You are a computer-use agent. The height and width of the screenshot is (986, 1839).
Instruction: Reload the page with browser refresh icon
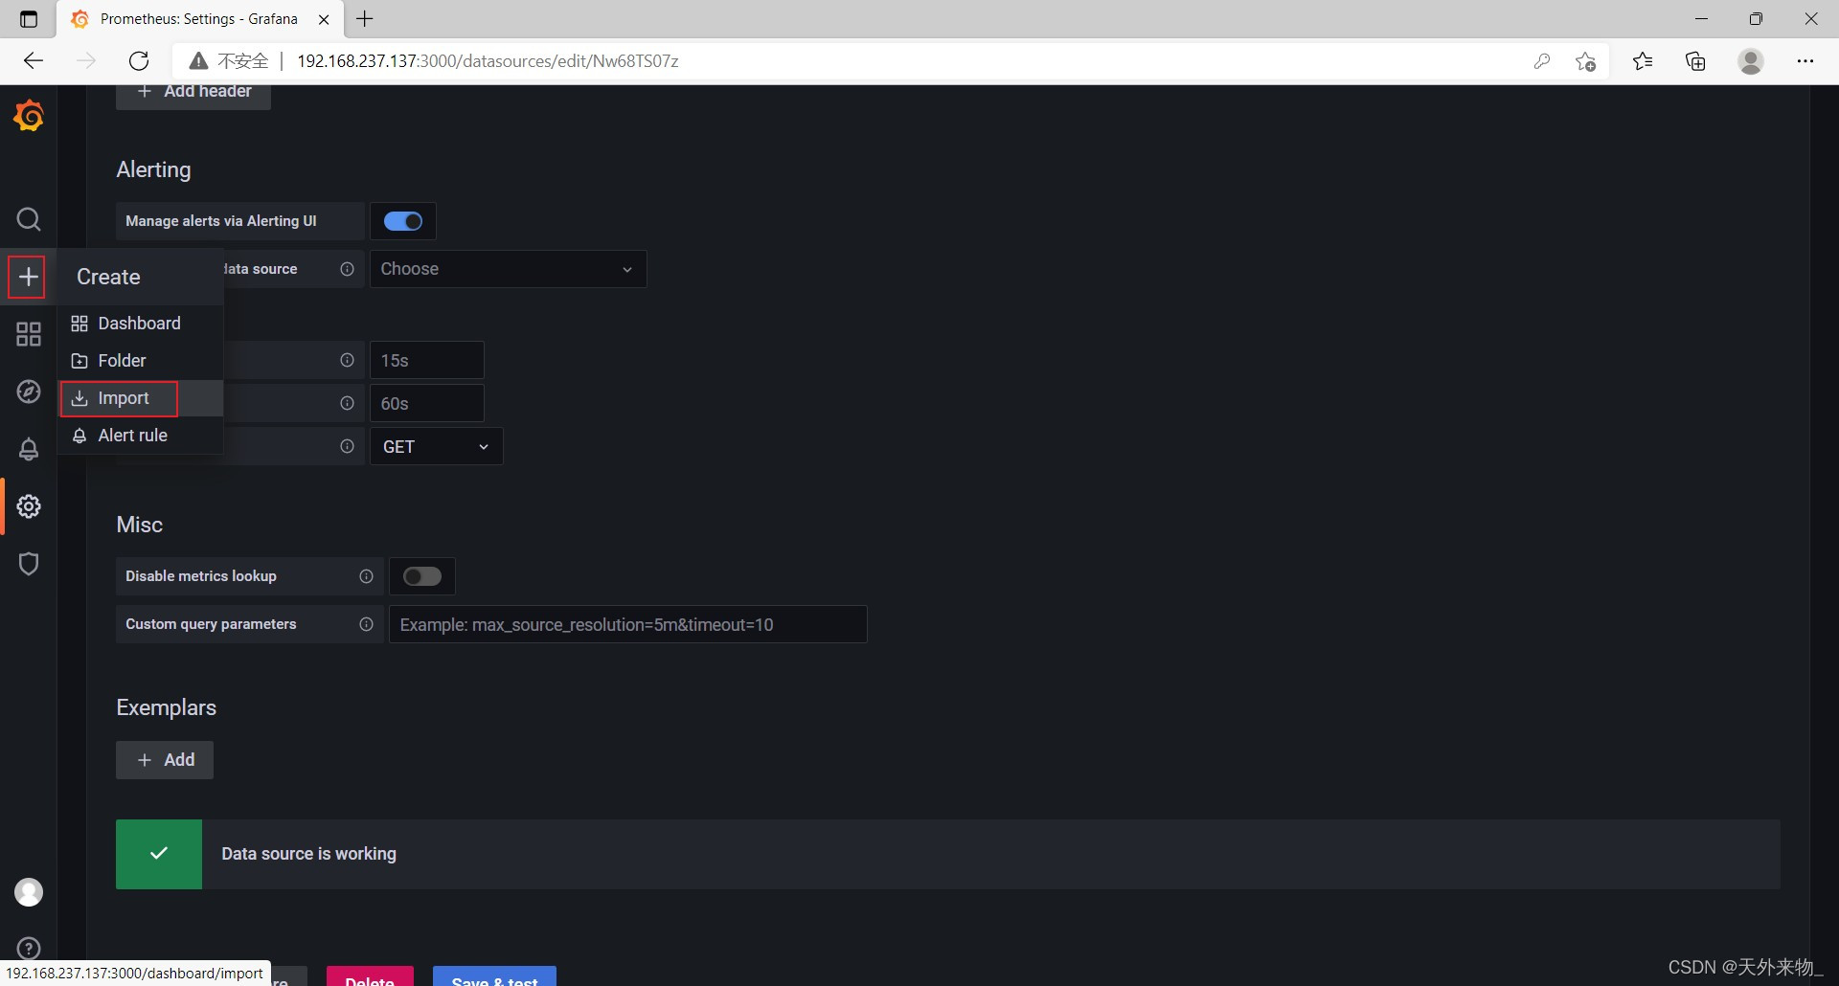point(139,61)
